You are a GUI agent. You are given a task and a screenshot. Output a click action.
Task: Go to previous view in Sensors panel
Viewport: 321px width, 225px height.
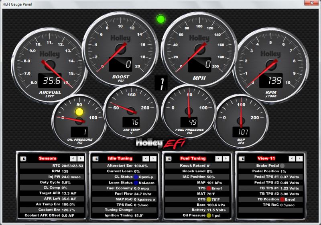pyautogui.click(x=73, y=159)
